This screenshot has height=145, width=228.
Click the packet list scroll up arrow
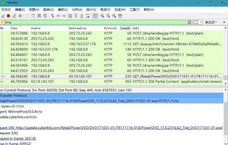click(225, 28)
